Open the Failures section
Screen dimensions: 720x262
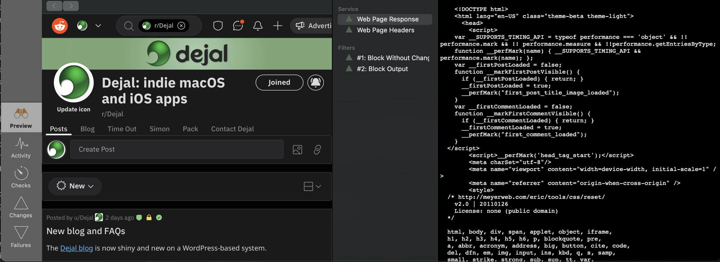coord(21,237)
